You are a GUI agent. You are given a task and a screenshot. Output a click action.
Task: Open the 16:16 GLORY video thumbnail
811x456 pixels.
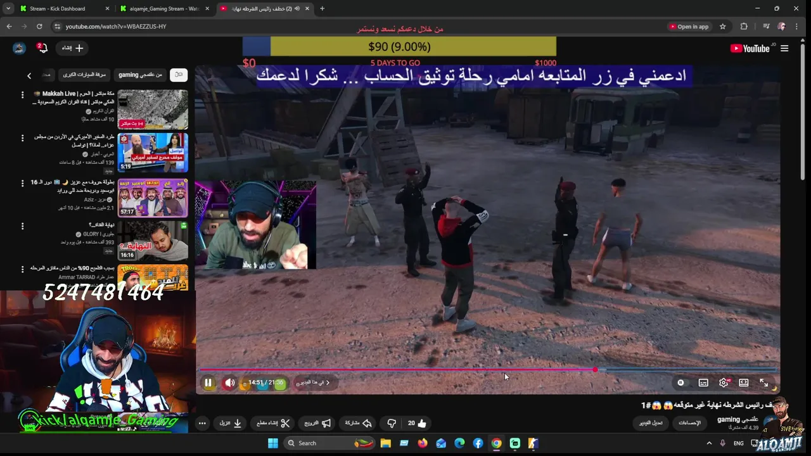(x=152, y=241)
